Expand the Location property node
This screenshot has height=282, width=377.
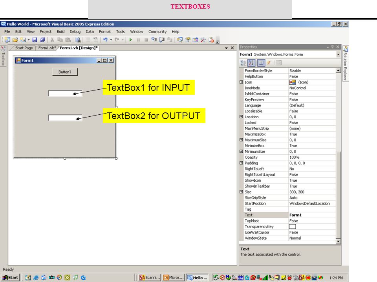pos(241,117)
